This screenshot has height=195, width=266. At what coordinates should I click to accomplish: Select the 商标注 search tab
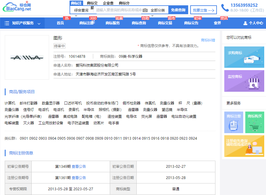(x=76, y=3)
